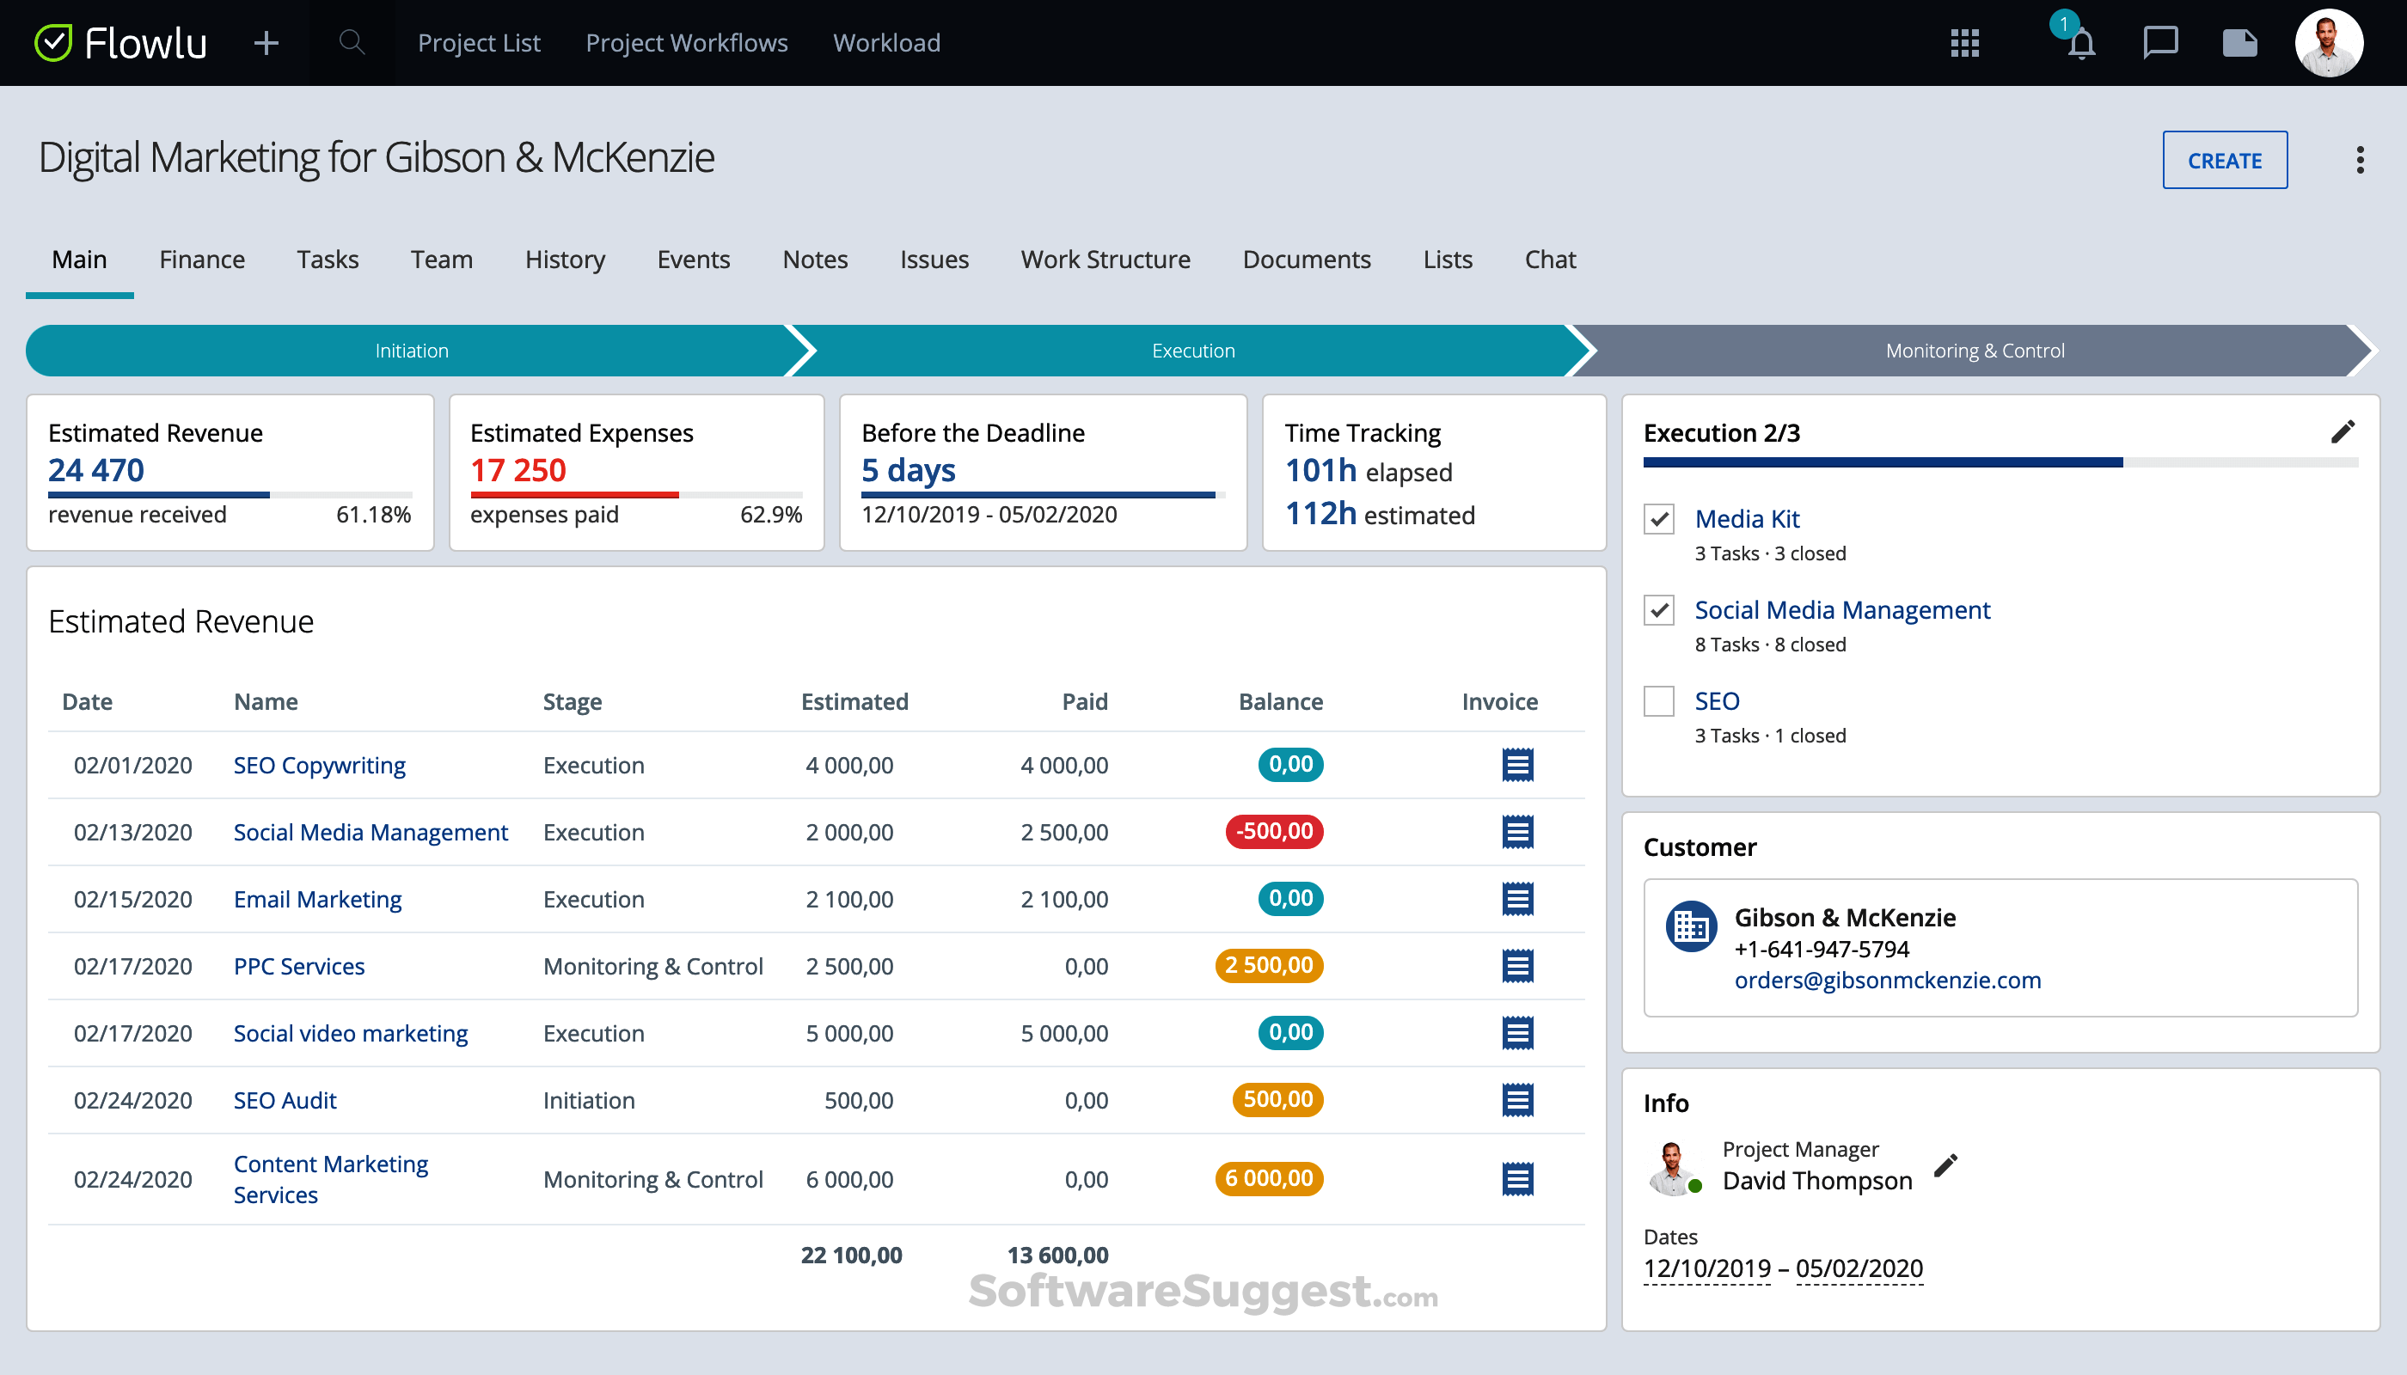The image size is (2407, 1375).
Task: Open the user avatar menu in the top bar
Action: (2329, 42)
